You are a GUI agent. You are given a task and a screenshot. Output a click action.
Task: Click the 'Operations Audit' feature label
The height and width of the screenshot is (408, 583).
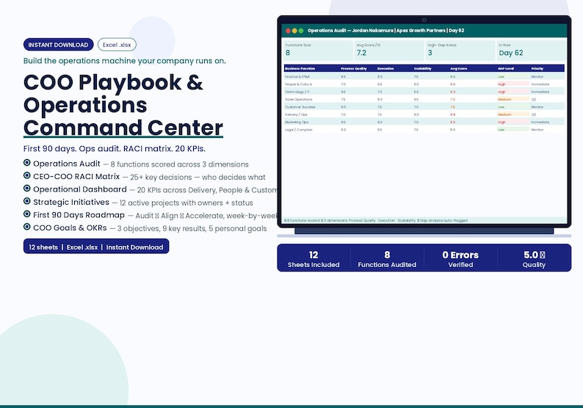(x=67, y=164)
